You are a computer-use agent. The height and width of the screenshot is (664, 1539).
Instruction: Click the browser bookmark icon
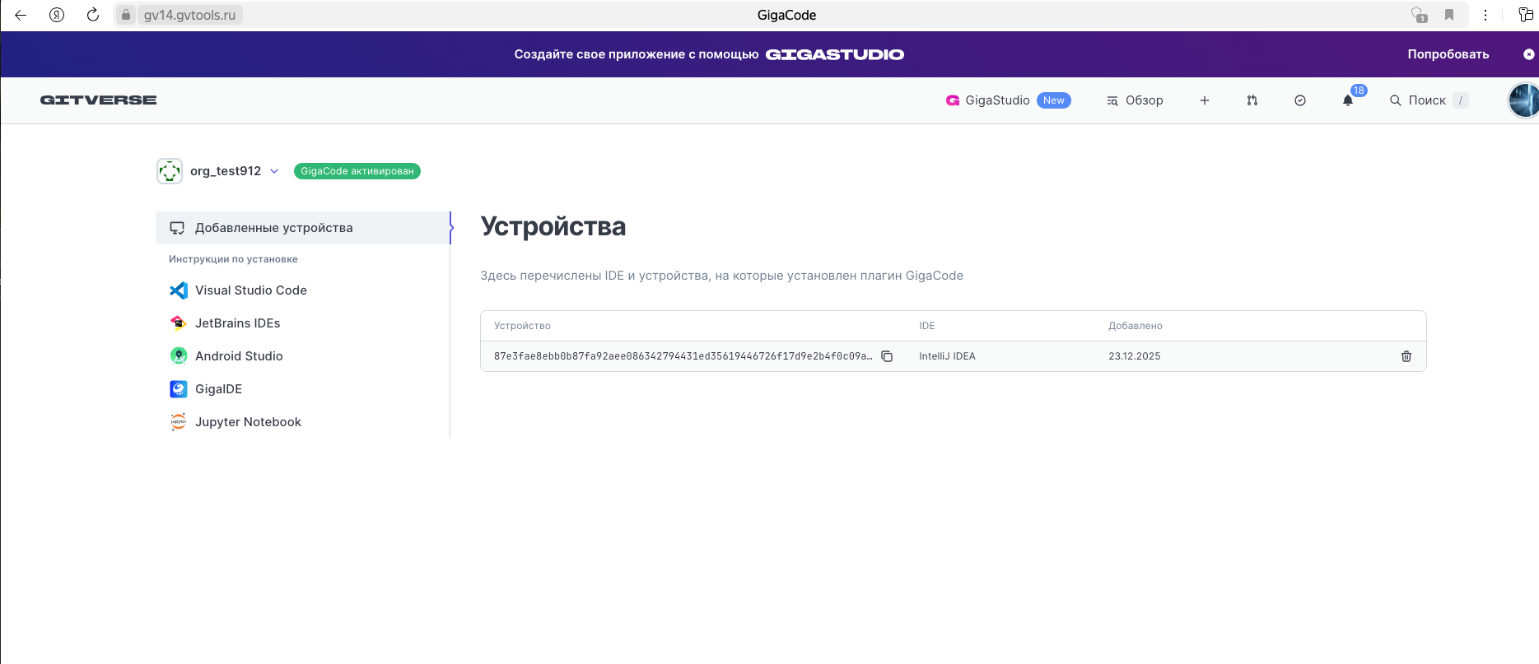(x=1449, y=15)
